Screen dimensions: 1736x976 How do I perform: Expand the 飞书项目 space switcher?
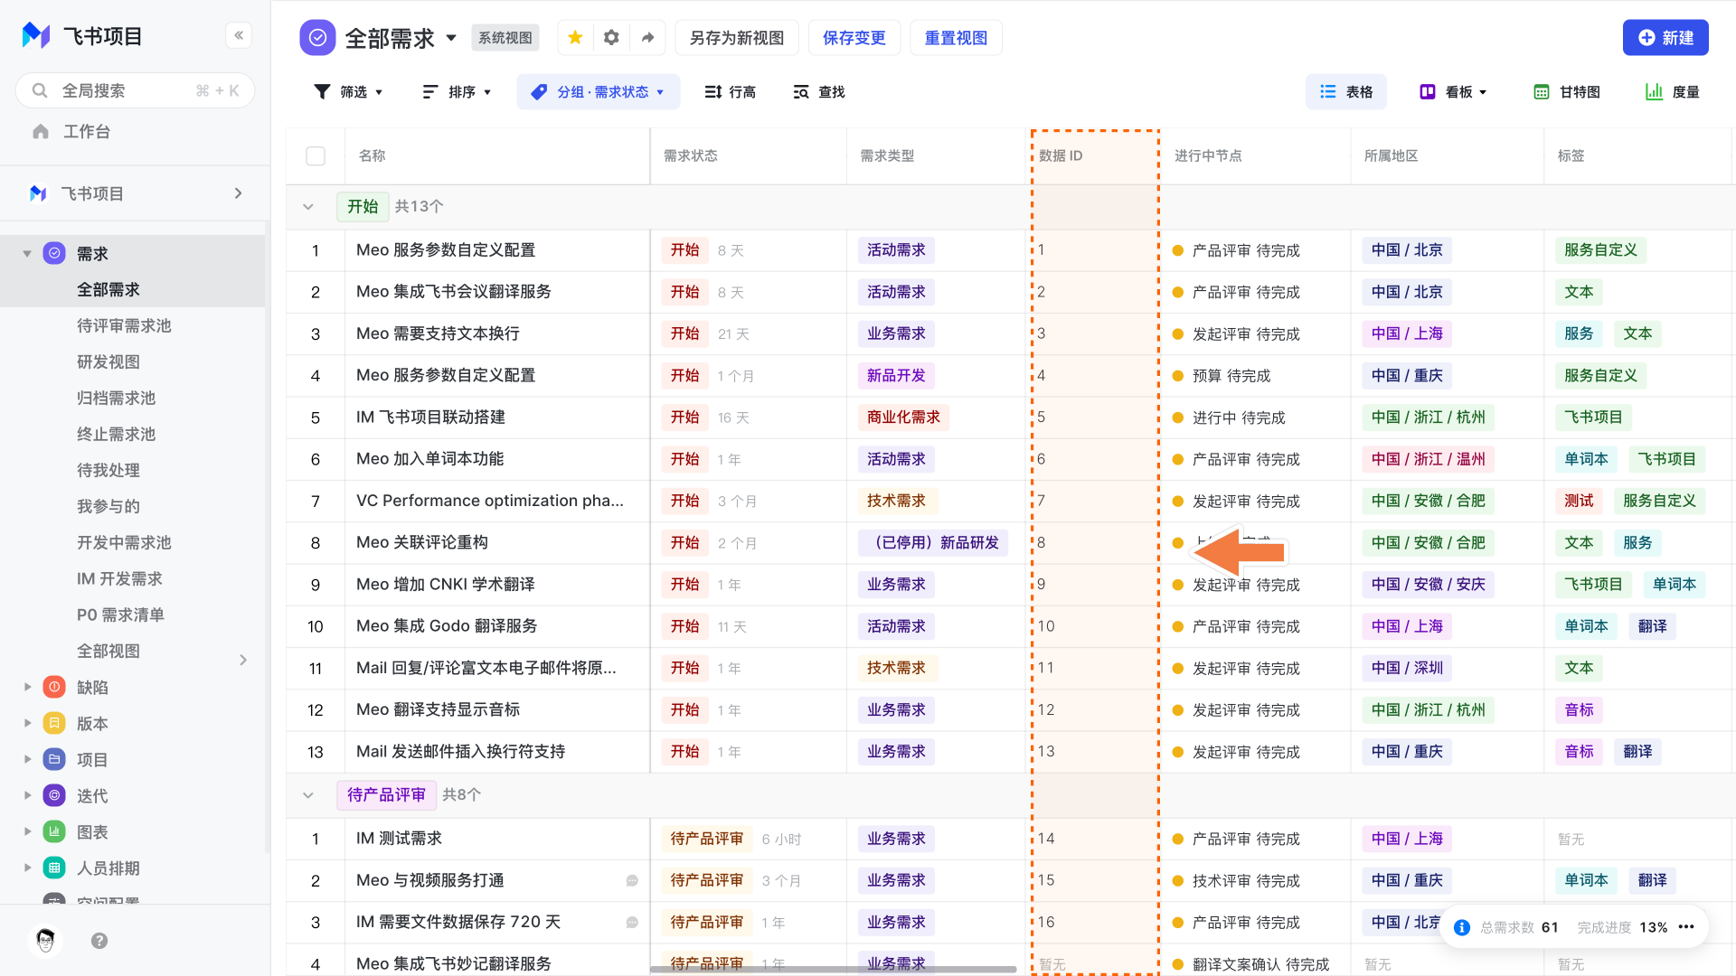pyautogui.click(x=239, y=193)
